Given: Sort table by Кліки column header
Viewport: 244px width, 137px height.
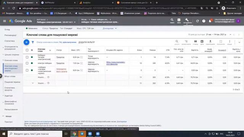Looking at the screenshot, I should 139,50.
